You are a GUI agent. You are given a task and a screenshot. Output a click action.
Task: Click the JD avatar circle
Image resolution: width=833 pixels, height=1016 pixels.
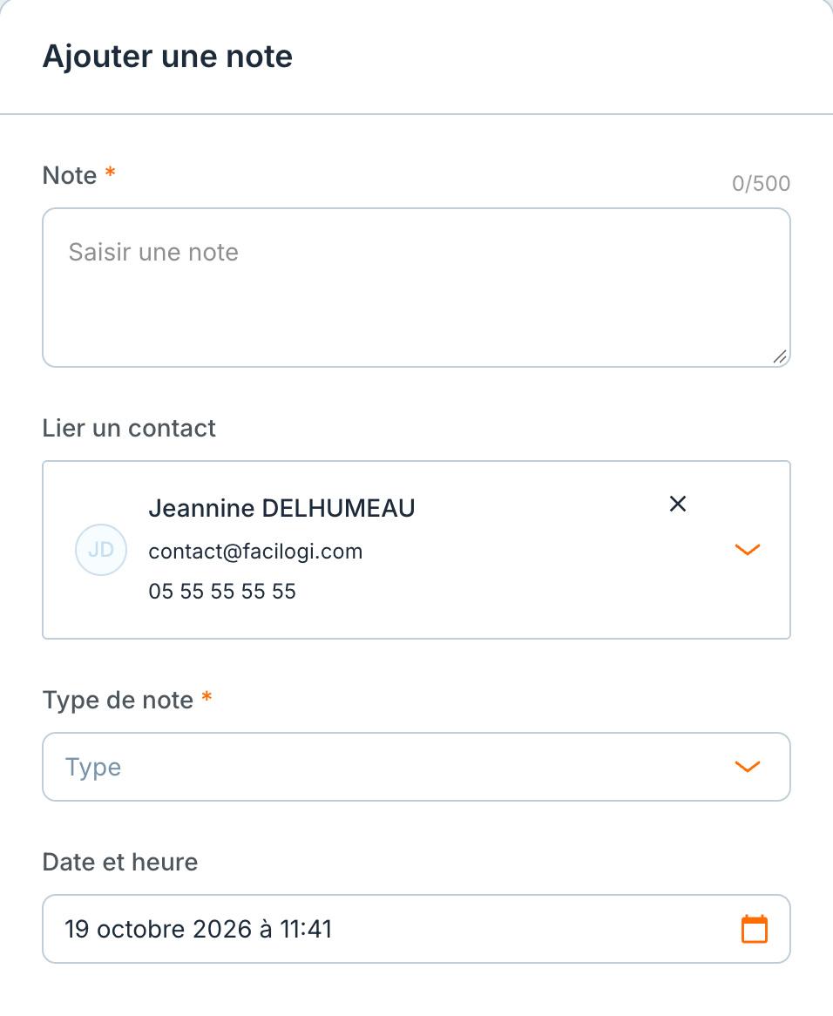pos(101,550)
